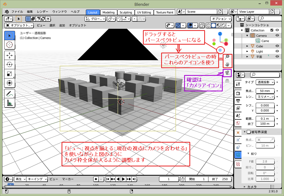Click the zoom magnifier viewport icon

click(227, 57)
